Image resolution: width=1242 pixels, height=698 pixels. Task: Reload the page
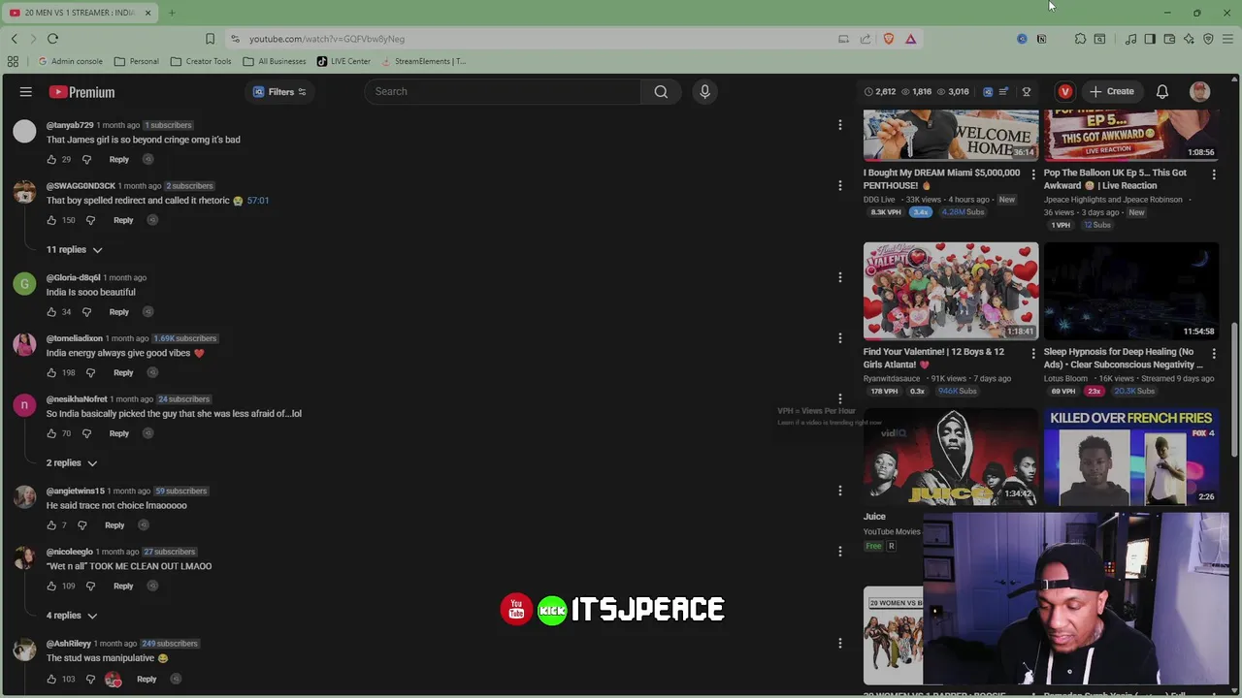pyautogui.click(x=52, y=39)
